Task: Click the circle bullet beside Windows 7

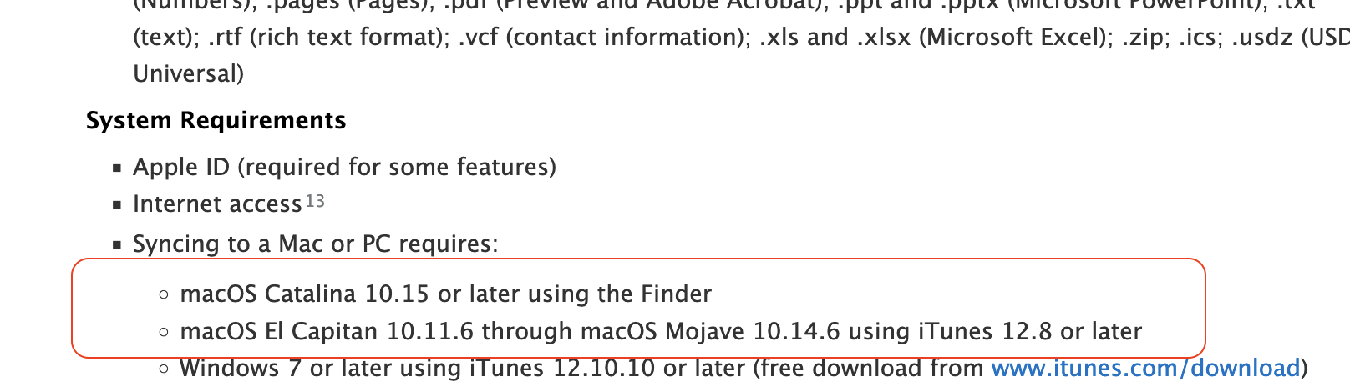Action: (x=164, y=369)
